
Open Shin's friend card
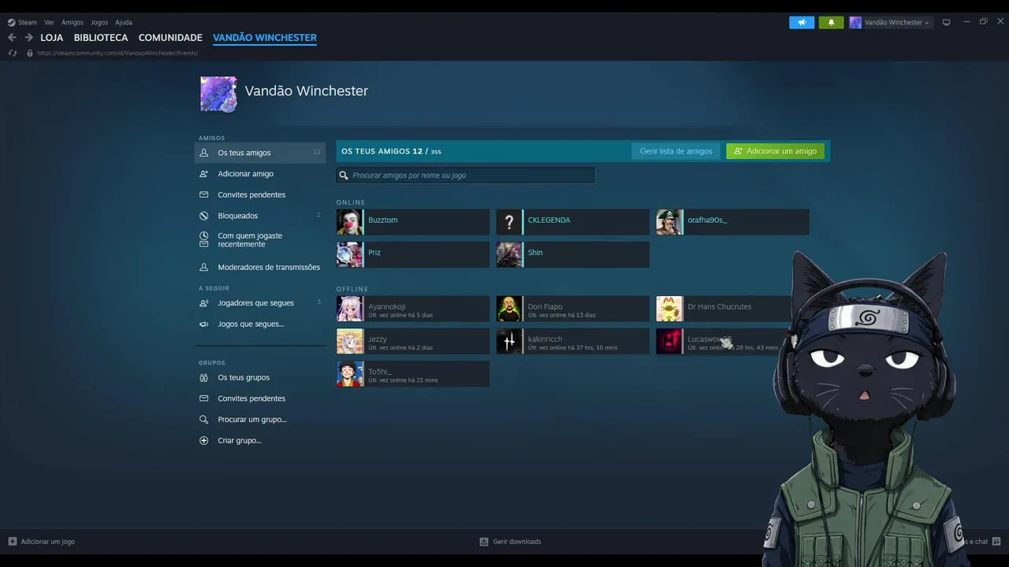(x=573, y=254)
